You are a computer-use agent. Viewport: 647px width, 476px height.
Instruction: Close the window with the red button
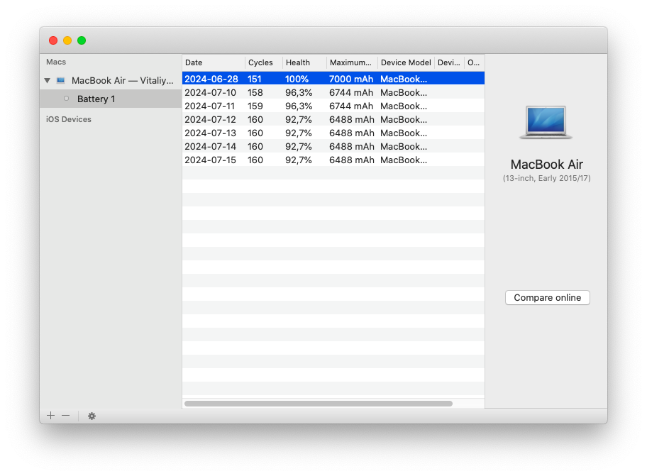point(53,40)
